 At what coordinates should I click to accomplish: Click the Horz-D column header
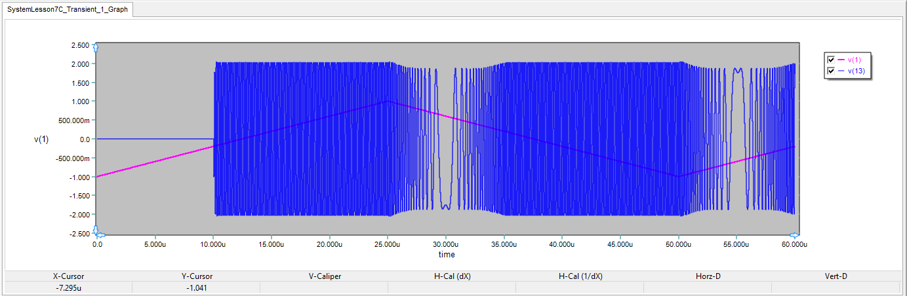[708, 276]
